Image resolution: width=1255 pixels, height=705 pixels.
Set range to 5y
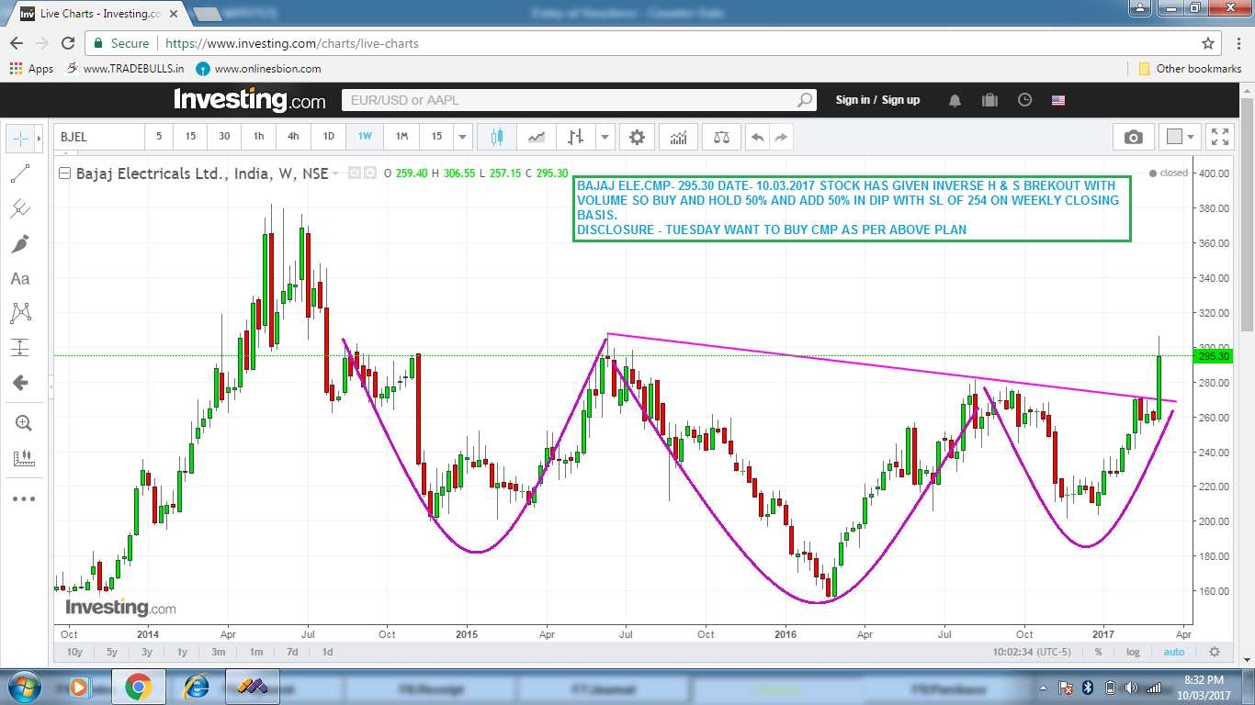point(112,652)
